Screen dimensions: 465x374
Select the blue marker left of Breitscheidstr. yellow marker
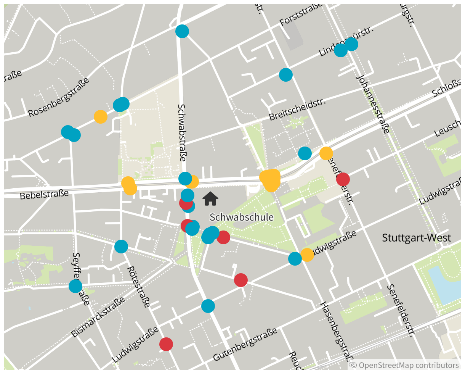(305, 153)
